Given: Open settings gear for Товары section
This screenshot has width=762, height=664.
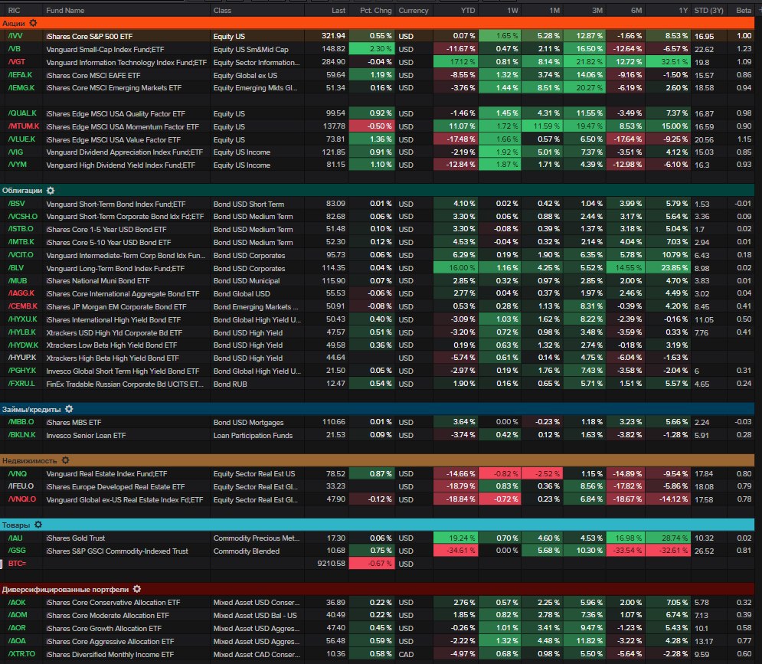Looking at the screenshot, I should [38, 525].
